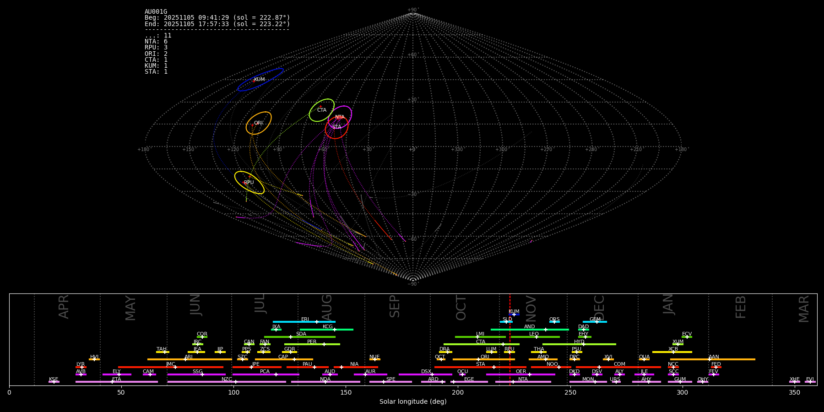Click the 'RPU: 3' legend count
The image size is (824, 412).
point(156,48)
